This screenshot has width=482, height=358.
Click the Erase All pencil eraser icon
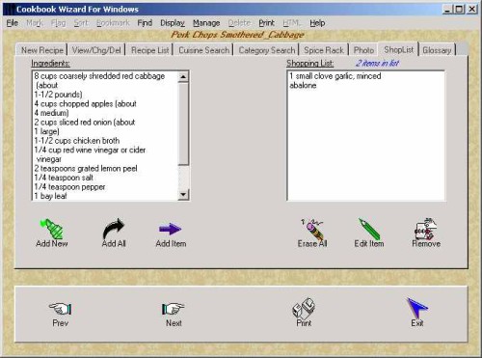[312, 229]
